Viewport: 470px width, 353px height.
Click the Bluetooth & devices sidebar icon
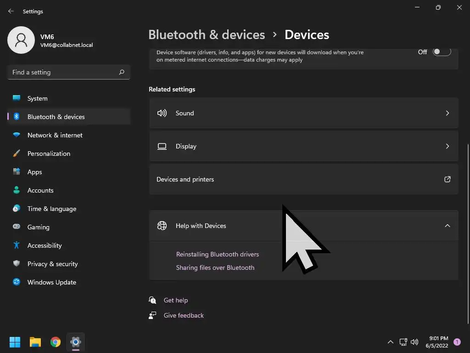coord(17,117)
